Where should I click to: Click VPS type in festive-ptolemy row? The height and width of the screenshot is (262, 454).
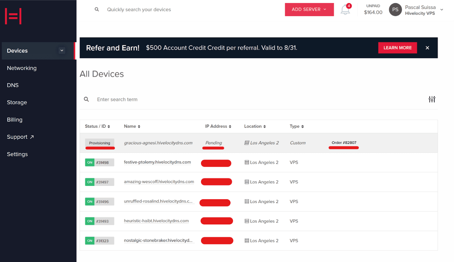click(x=294, y=162)
